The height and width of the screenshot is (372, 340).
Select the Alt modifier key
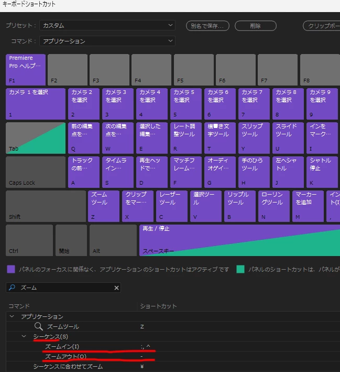[x=113, y=240]
